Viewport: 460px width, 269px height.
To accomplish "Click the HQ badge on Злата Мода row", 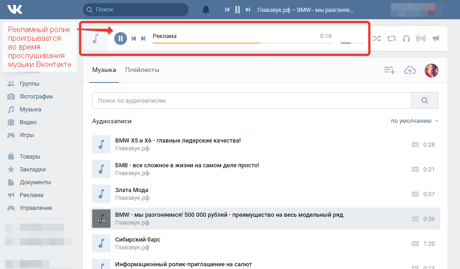I will tap(415, 194).
